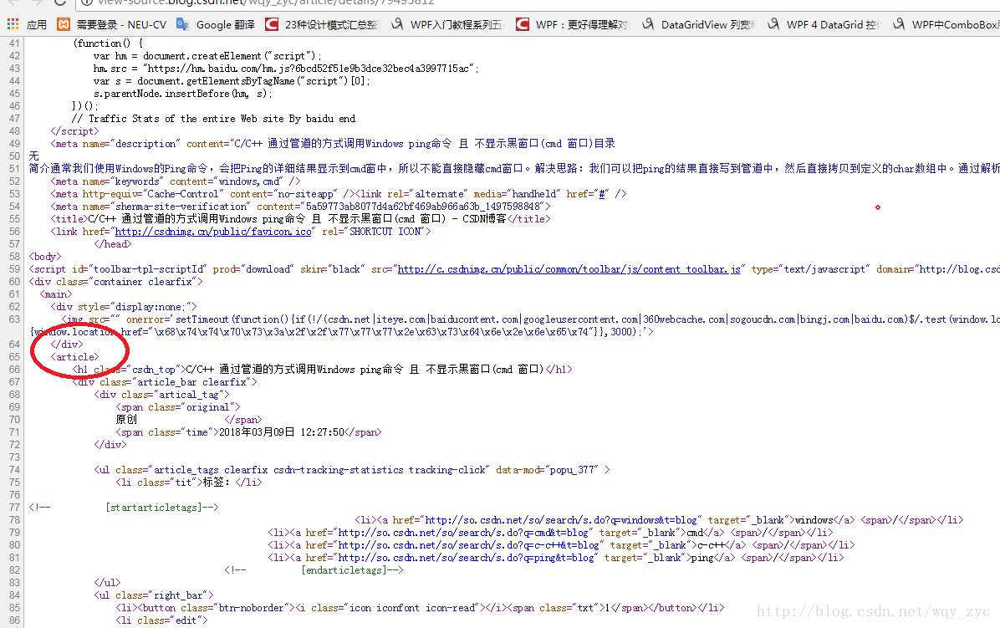The width and height of the screenshot is (1000, 628).
Task: Click the 原创 text on line 70
Action: click(x=126, y=420)
